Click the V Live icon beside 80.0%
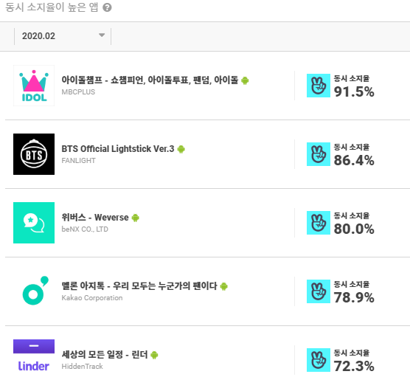The height and width of the screenshot is (391, 410). point(319,223)
